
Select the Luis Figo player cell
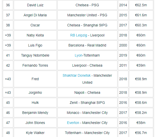pos(35,45)
